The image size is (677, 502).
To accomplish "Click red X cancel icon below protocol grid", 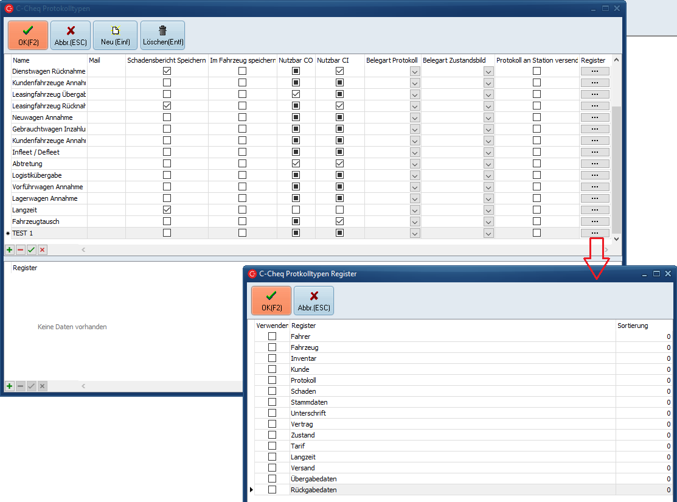I will tap(43, 250).
